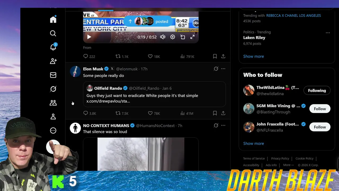
Task: Enter fullscreen on the video
Action: coord(193,37)
